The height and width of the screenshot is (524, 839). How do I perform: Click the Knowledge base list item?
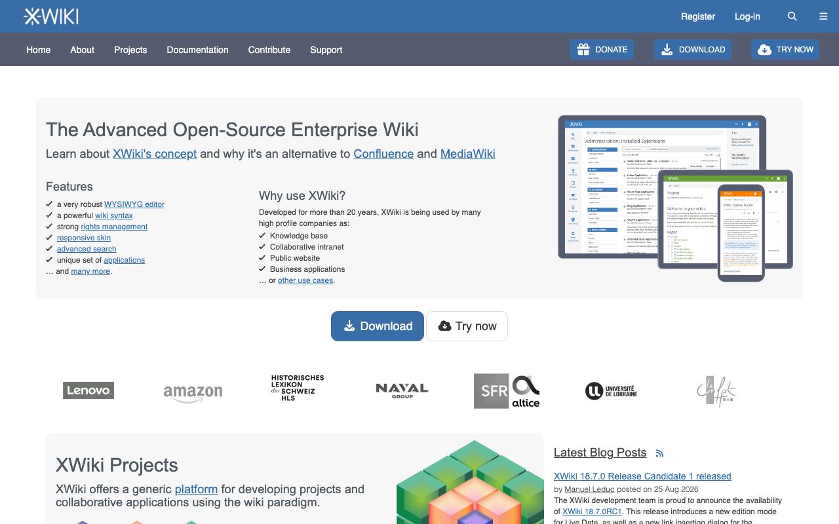coord(299,236)
